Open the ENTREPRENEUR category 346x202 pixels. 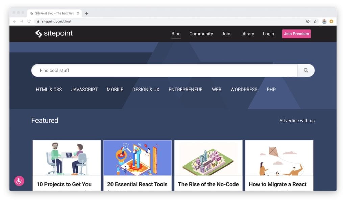point(186,90)
